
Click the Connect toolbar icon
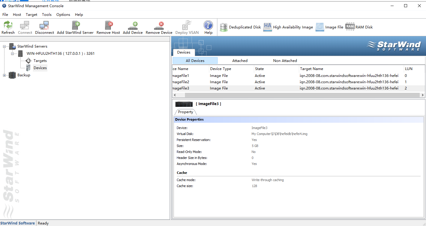point(25,25)
